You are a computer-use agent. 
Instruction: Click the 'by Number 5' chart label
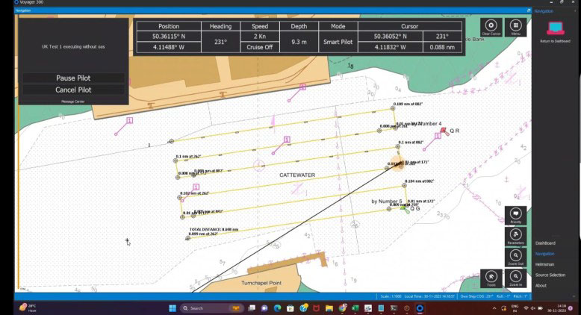point(387,202)
